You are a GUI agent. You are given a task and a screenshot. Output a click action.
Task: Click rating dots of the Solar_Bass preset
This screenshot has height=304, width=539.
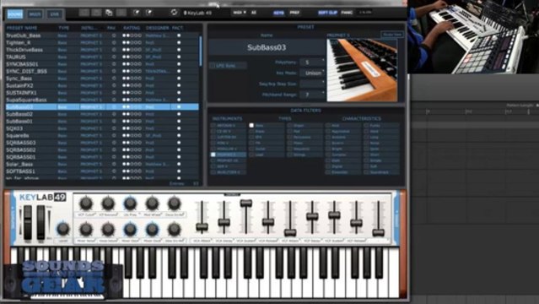click(132, 164)
